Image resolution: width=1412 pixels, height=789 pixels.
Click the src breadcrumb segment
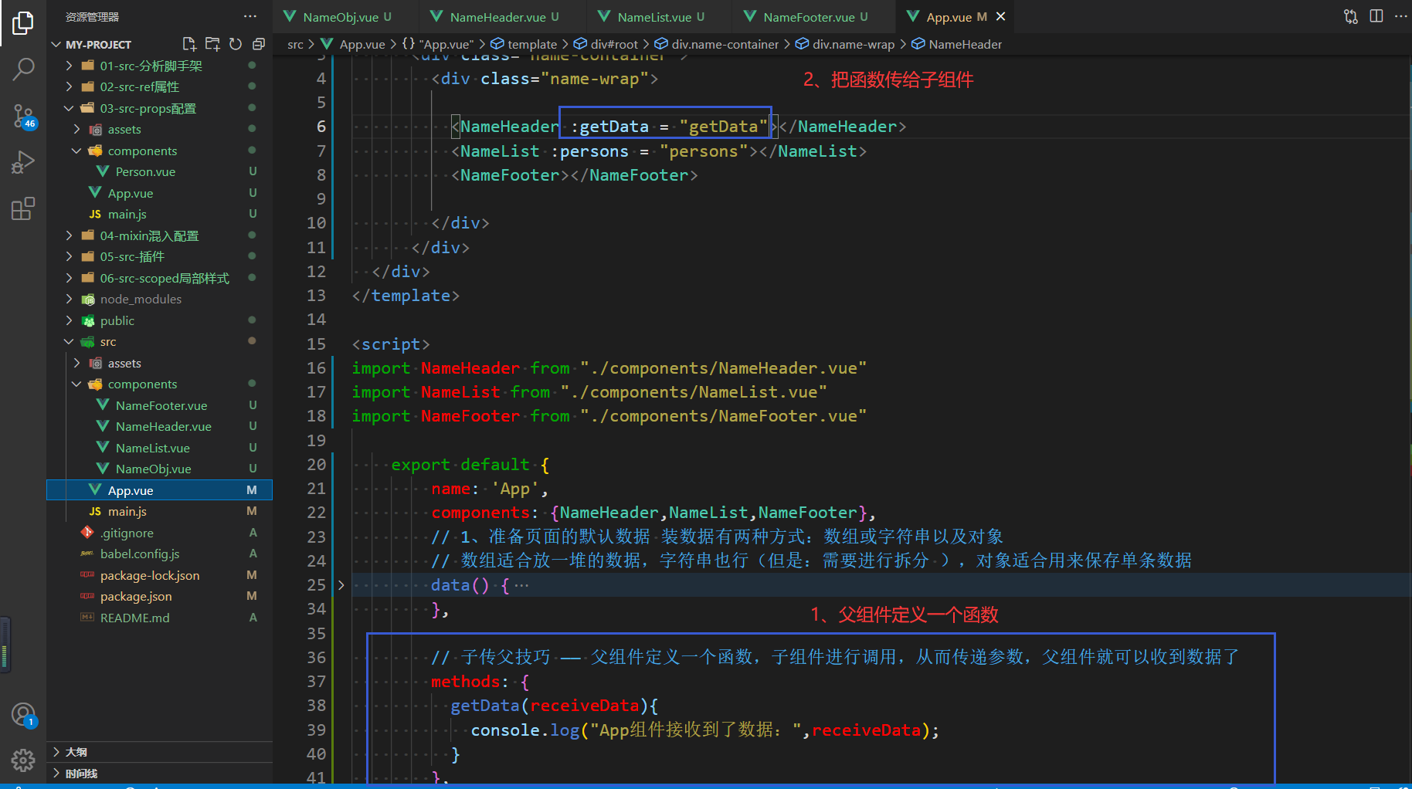point(295,45)
